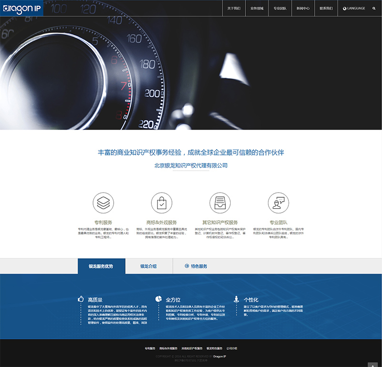The height and width of the screenshot is (367, 382).
Task: Open the search magnifier icon in header
Action: point(374,9)
